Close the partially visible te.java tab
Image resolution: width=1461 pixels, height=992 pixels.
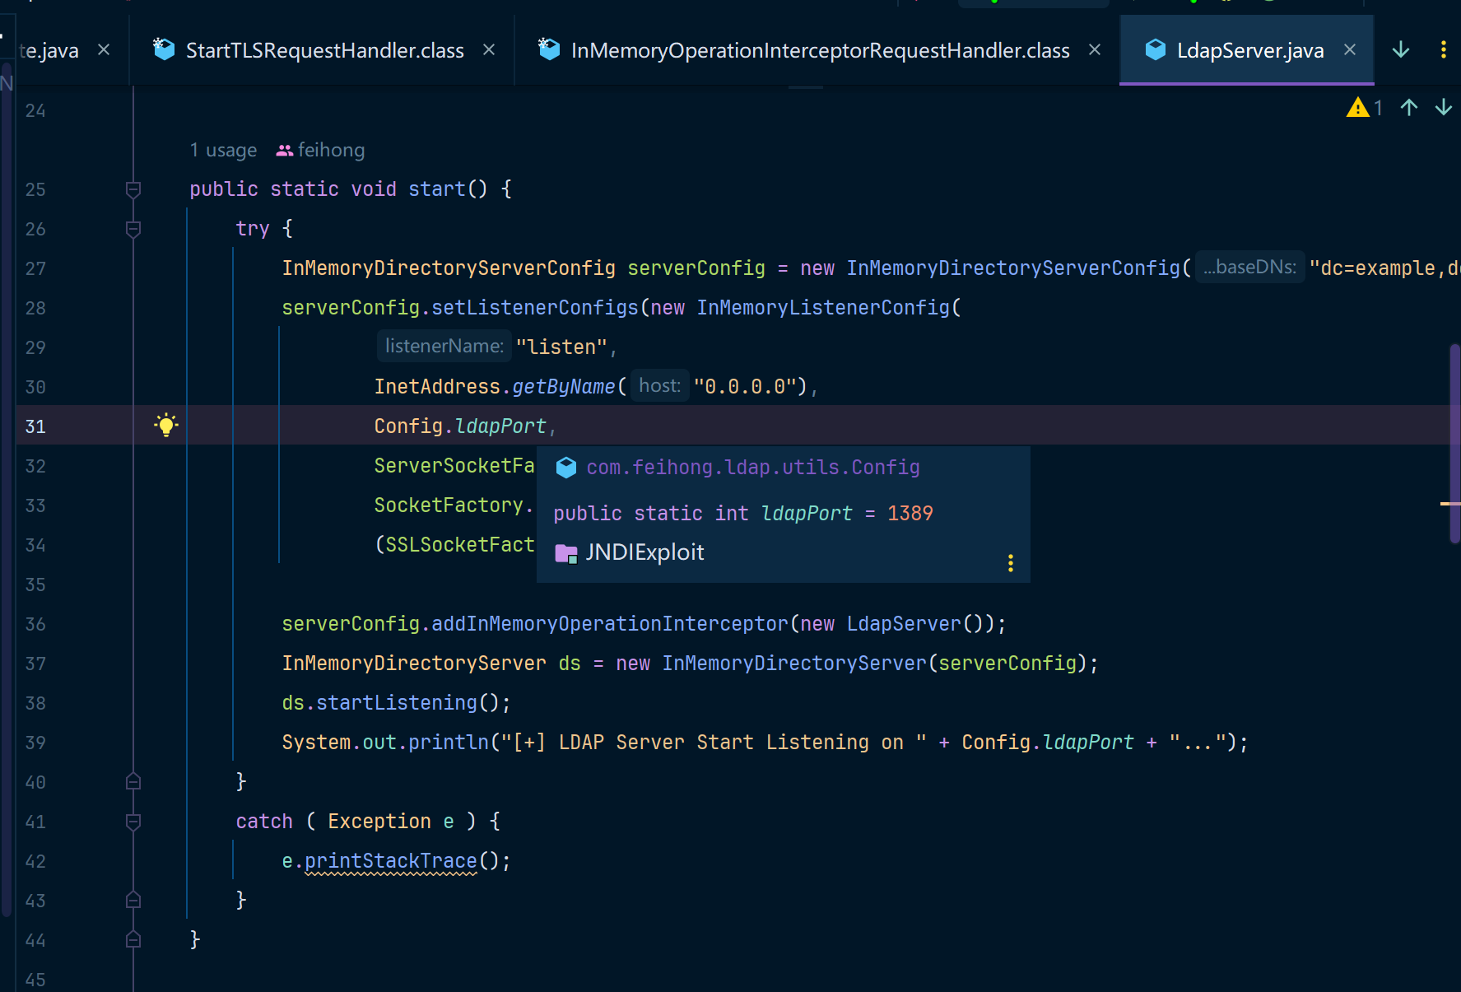point(104,50)
